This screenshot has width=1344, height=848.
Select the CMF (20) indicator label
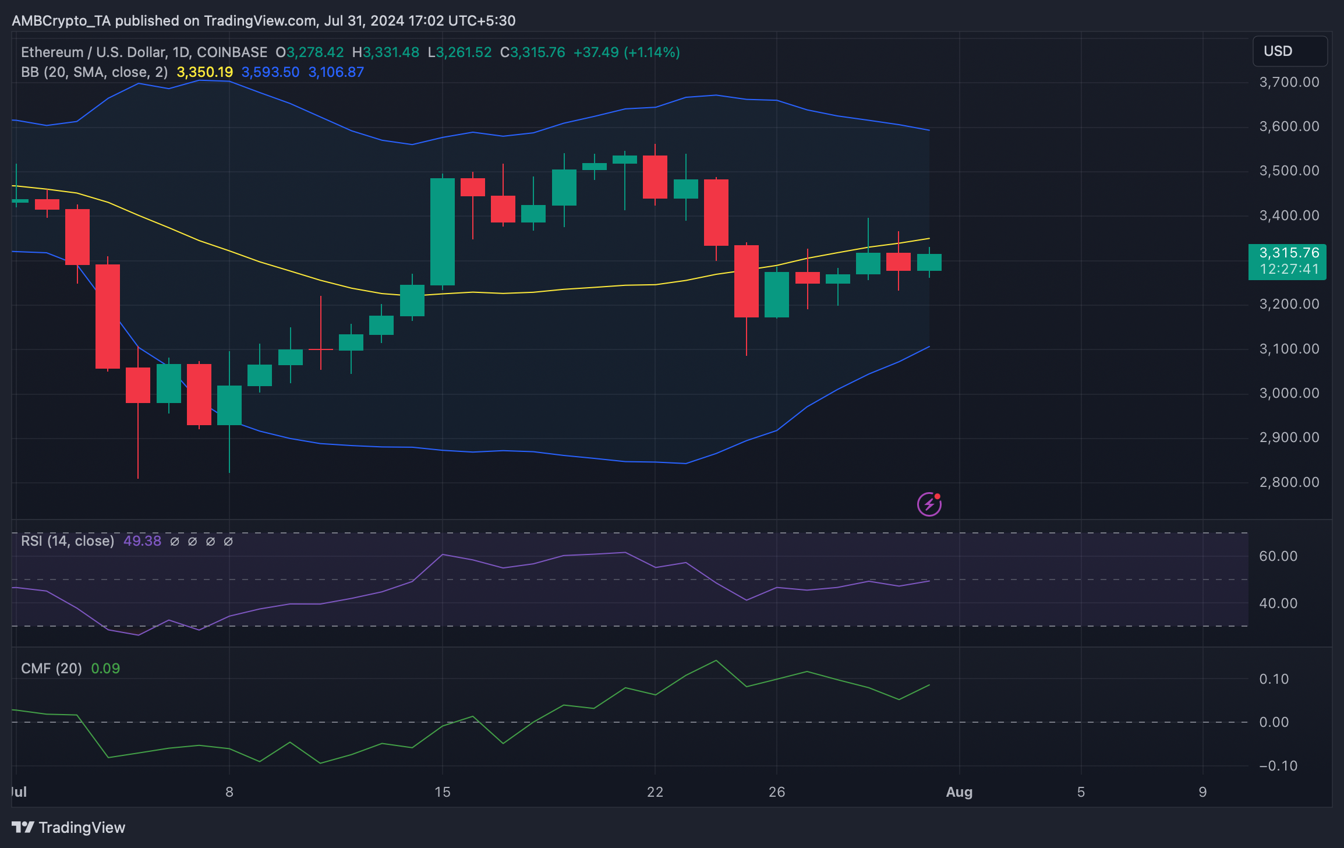click(51, 668)
